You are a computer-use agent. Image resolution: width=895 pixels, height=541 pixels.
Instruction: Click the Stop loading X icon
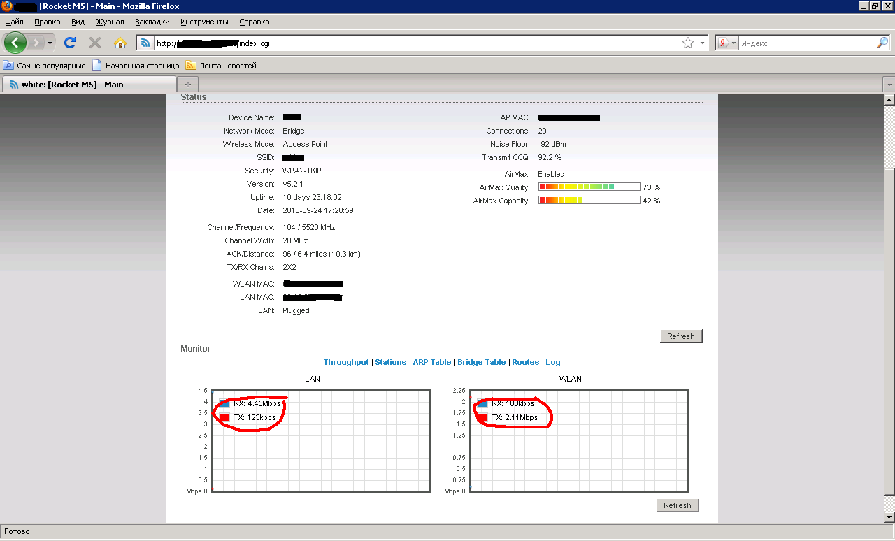95,43
